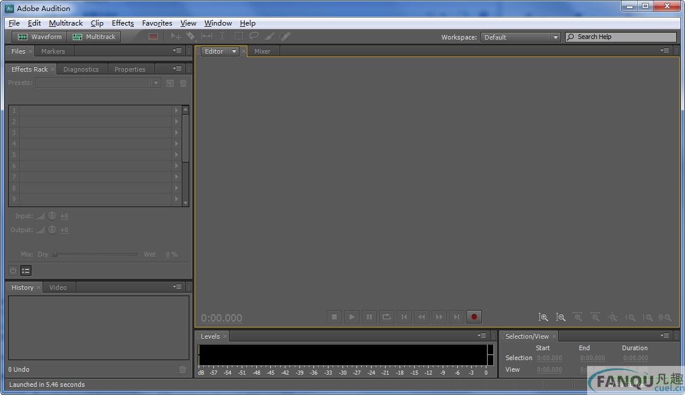Click the Selection Start time value
Viewport: 685px width, 395px height.
pyautogui.click(x=549, y=358)
